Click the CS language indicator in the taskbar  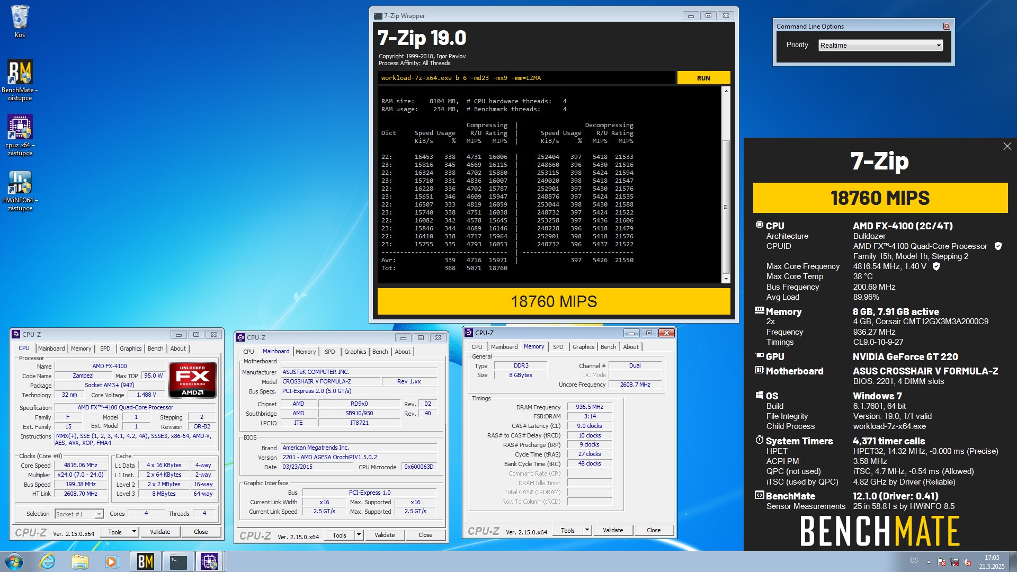[x=914, y=560]
